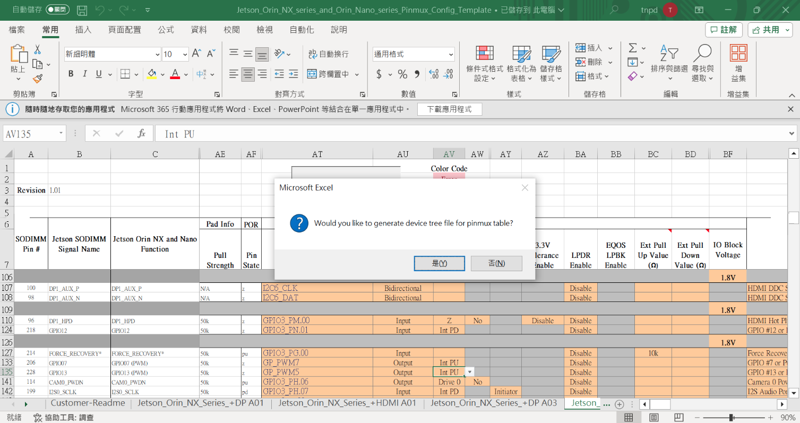The image size is (800, 423).
Task: Click the Format Painter brush icon
Action: [x=38, y=79]
